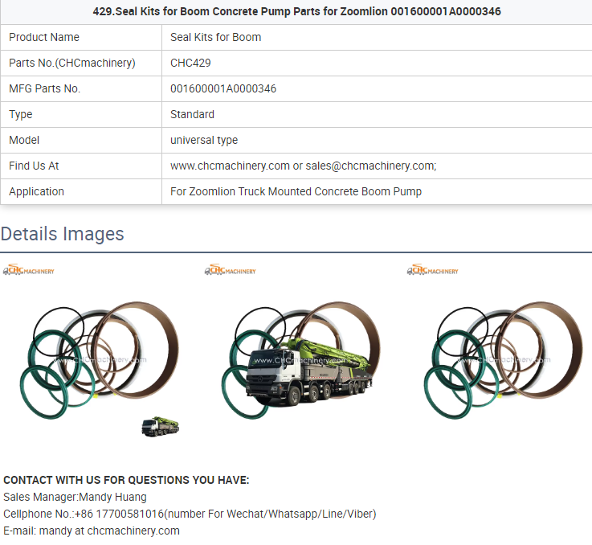
Task: Click the tiny concrete pump truck icon
Action: click(x=161, y=427)
